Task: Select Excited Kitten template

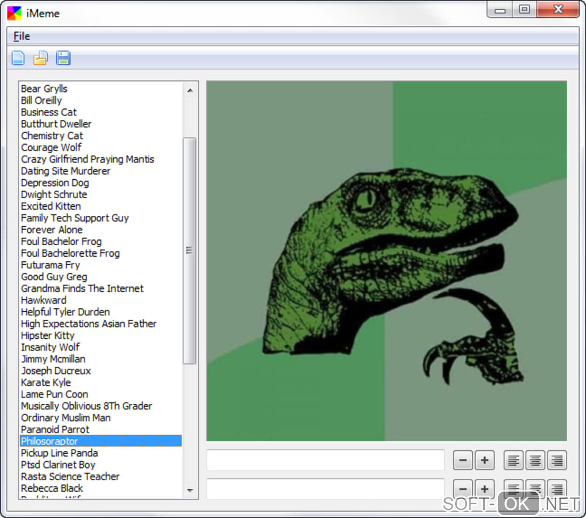Action: [101, 206]
